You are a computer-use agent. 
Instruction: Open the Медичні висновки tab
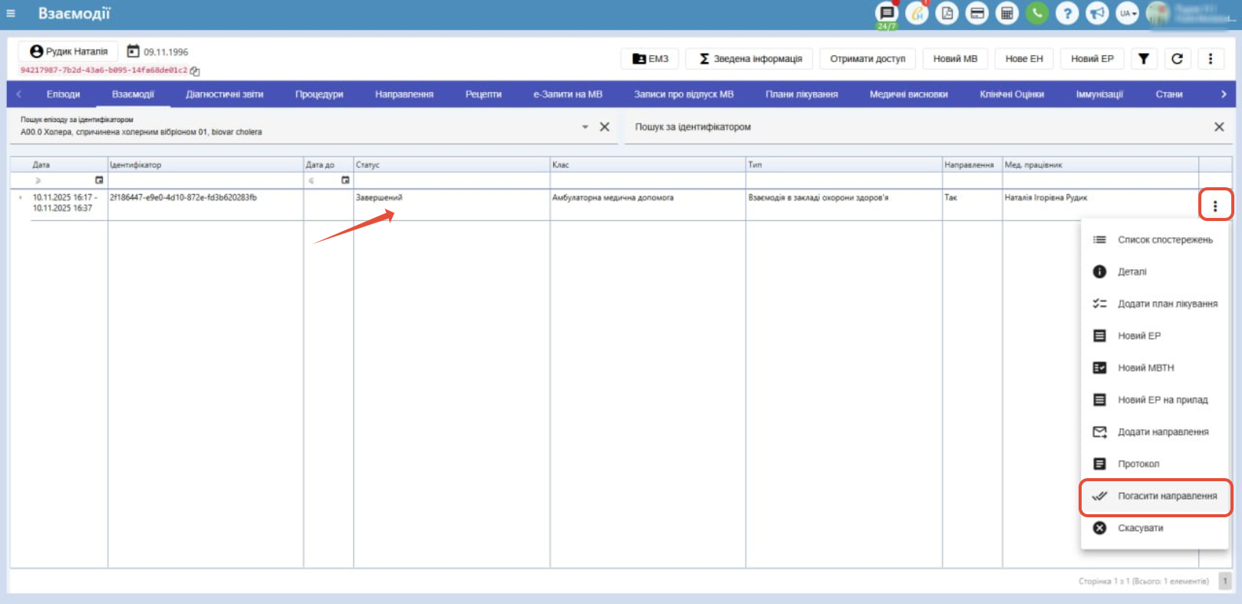pos(908,94)
